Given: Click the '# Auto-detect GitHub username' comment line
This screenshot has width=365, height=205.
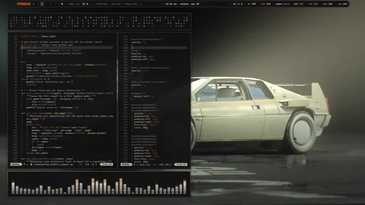Looking at the screenshot, I should (62, 42).
